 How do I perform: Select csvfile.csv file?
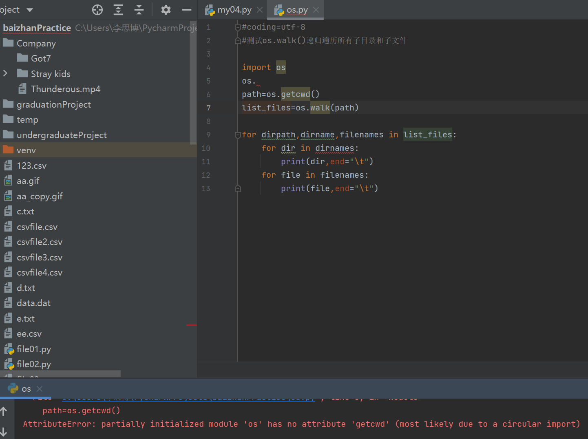pos(37,227)
